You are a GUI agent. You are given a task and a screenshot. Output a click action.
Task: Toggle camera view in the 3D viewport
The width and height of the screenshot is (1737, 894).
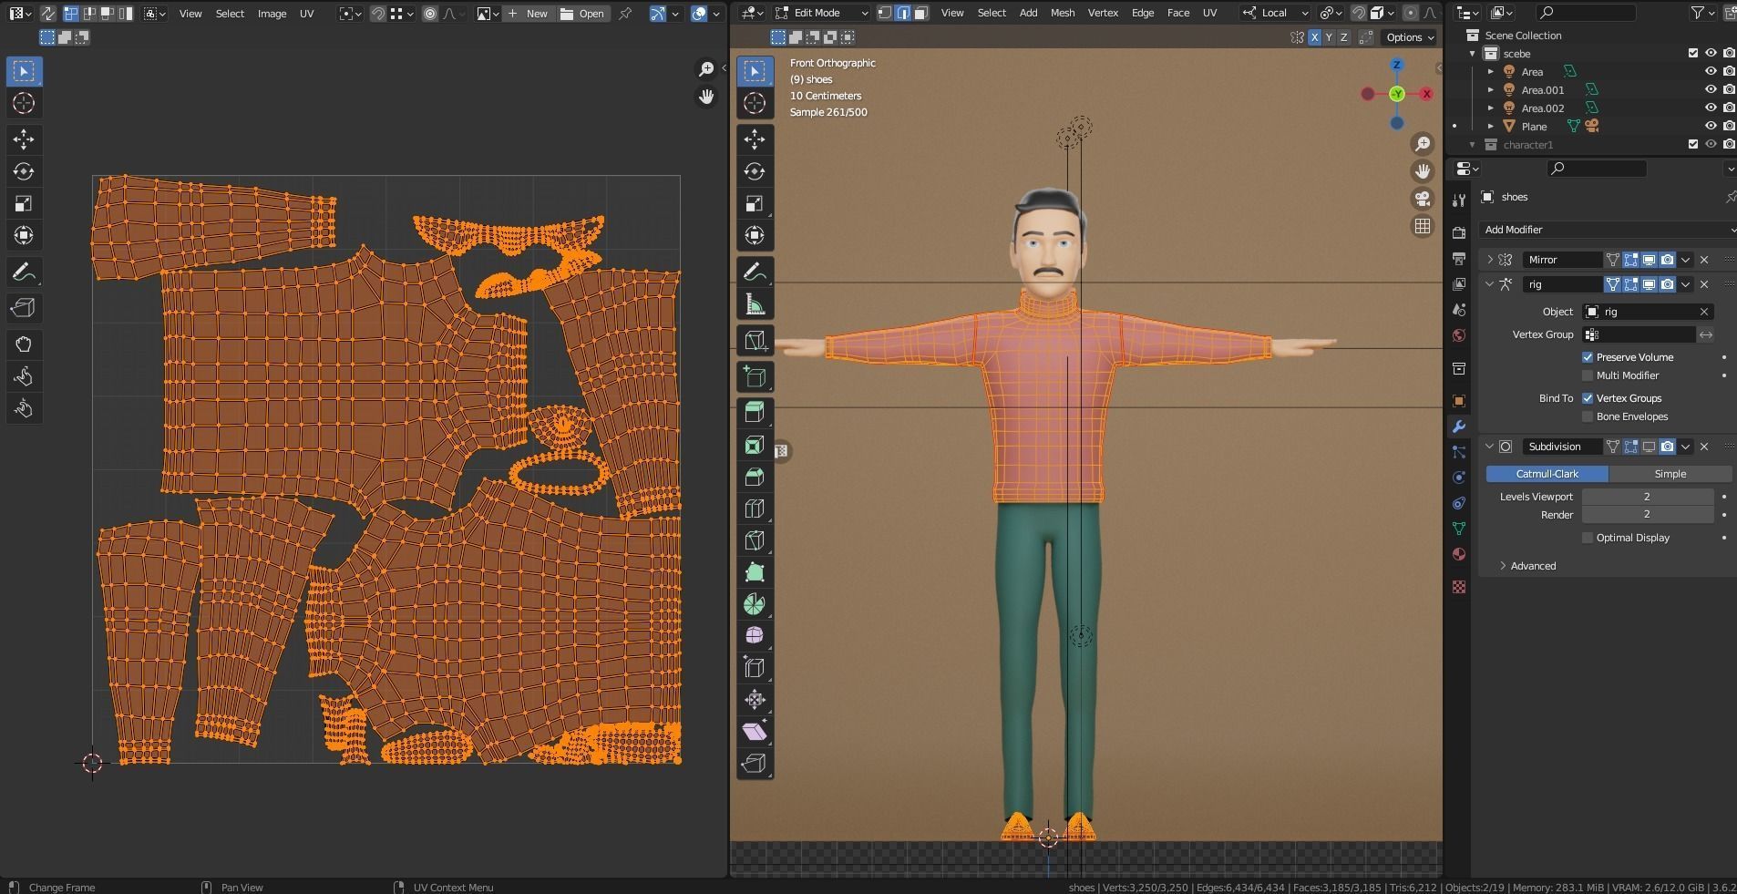pyautogui.click(x=1423, y=199)
